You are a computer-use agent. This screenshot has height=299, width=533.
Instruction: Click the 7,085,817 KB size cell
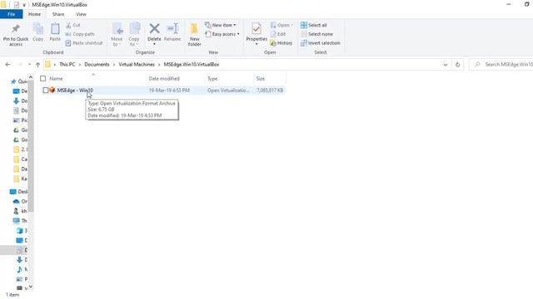[270, 91]
